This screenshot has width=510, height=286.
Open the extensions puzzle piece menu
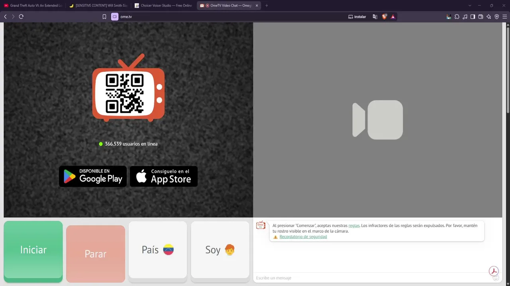click(x=457, y=17)
